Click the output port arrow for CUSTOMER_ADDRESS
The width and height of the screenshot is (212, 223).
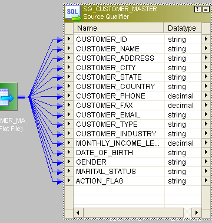click(206, 58)
